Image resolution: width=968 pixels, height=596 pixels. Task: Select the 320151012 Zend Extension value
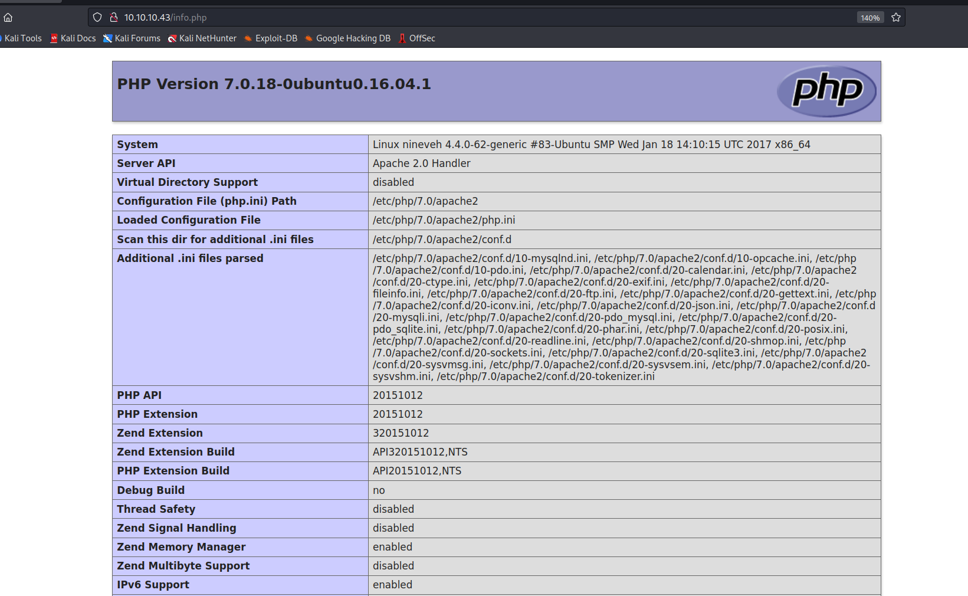click(x=401, y=433)
